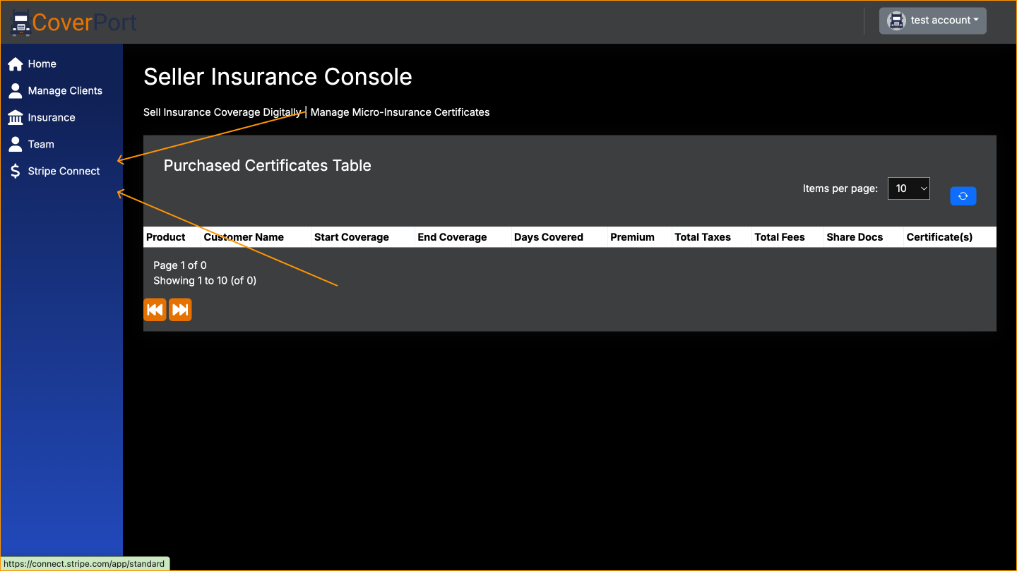Open the test account dropdown
This screenshot has height=571, width=1017.
tap(932, 20)
